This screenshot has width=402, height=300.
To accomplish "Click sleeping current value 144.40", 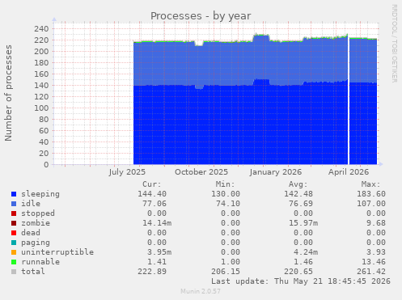I will coord(152,194).
